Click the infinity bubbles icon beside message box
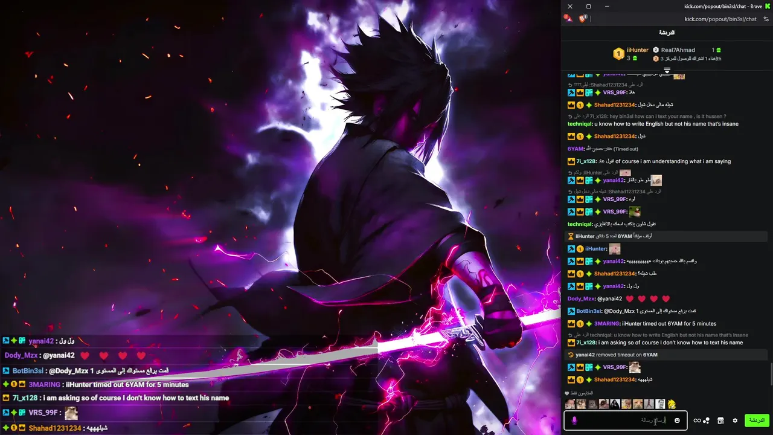This screenshot has height=435, width=773. (x=701, y=420)
